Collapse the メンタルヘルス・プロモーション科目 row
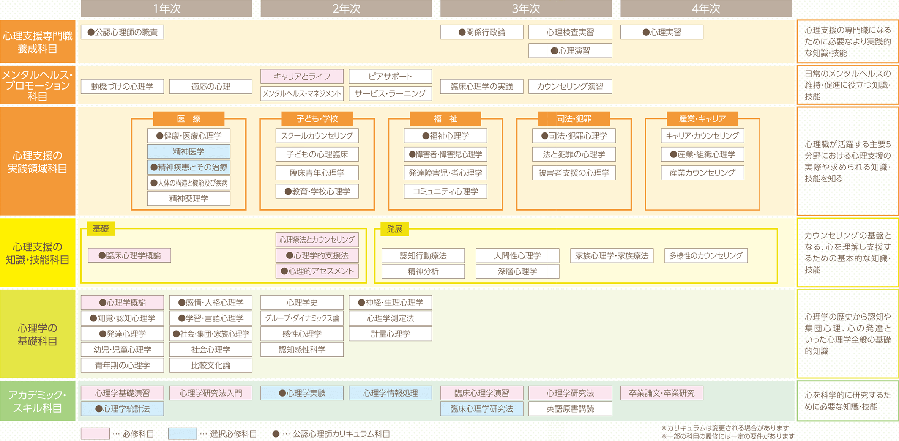The image size is (899, 441). (x=38, y=84)
